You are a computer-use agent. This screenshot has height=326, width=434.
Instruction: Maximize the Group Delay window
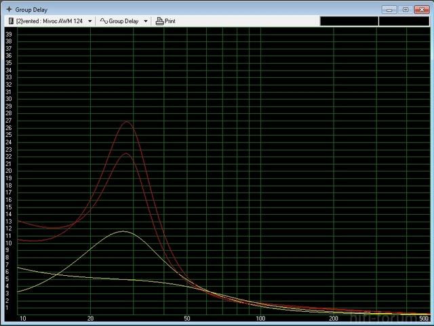406,9
